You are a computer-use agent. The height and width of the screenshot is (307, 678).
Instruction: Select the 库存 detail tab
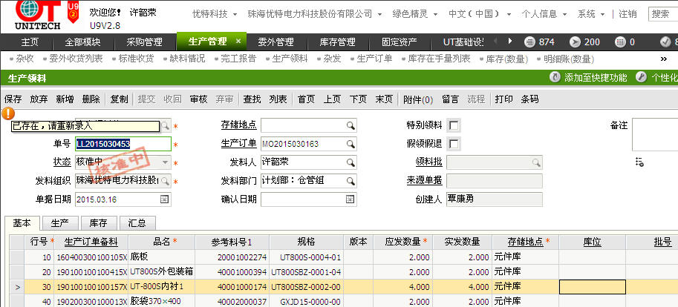[x=98, y=222]
